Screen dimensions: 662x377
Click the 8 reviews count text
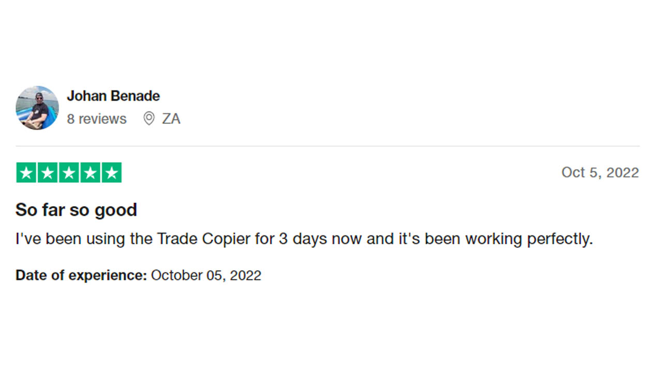97,119
